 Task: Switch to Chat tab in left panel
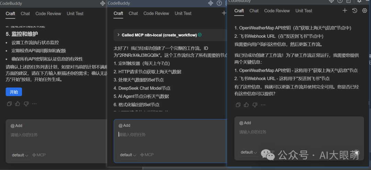tap(25, 14)
